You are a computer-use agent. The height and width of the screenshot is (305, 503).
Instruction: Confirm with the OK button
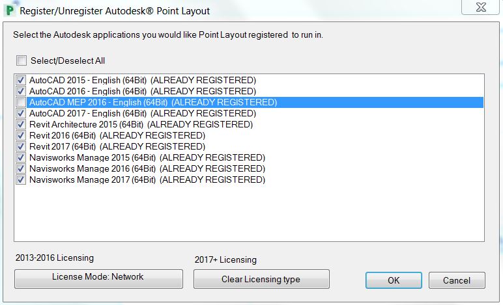(x=394, y=280)
